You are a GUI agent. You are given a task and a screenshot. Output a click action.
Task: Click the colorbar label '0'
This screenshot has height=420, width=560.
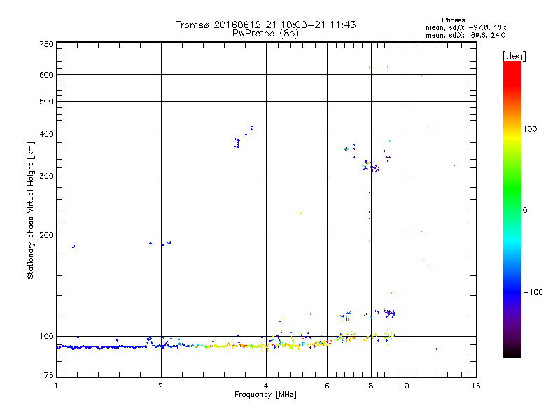pyautogui.click(x=525, y=211)
